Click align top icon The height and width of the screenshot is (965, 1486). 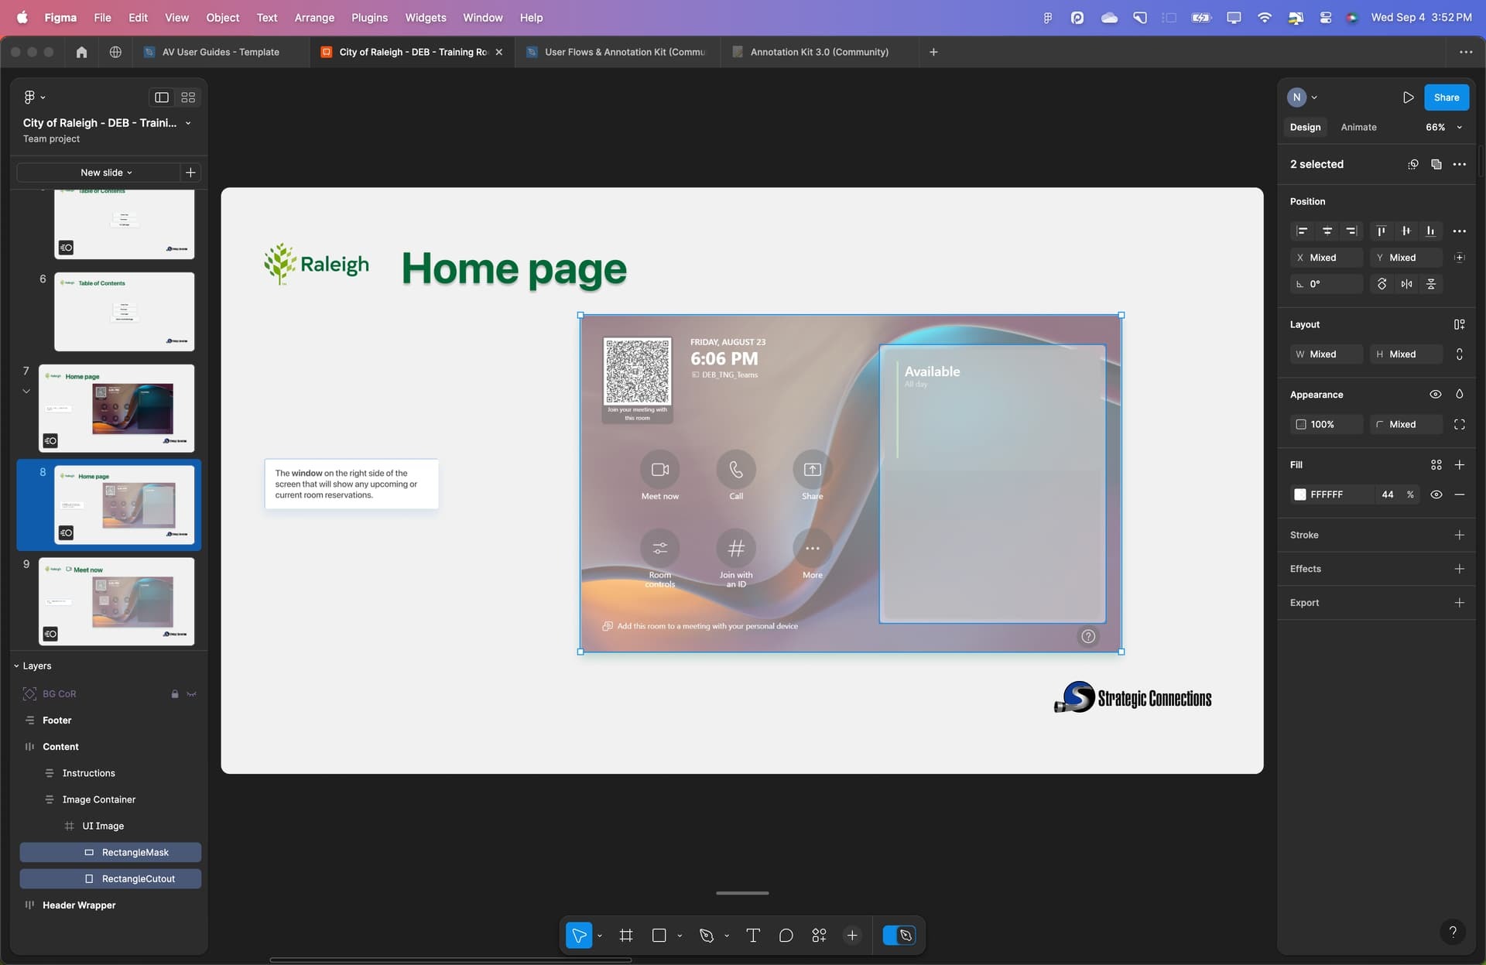coord(1382,231)
